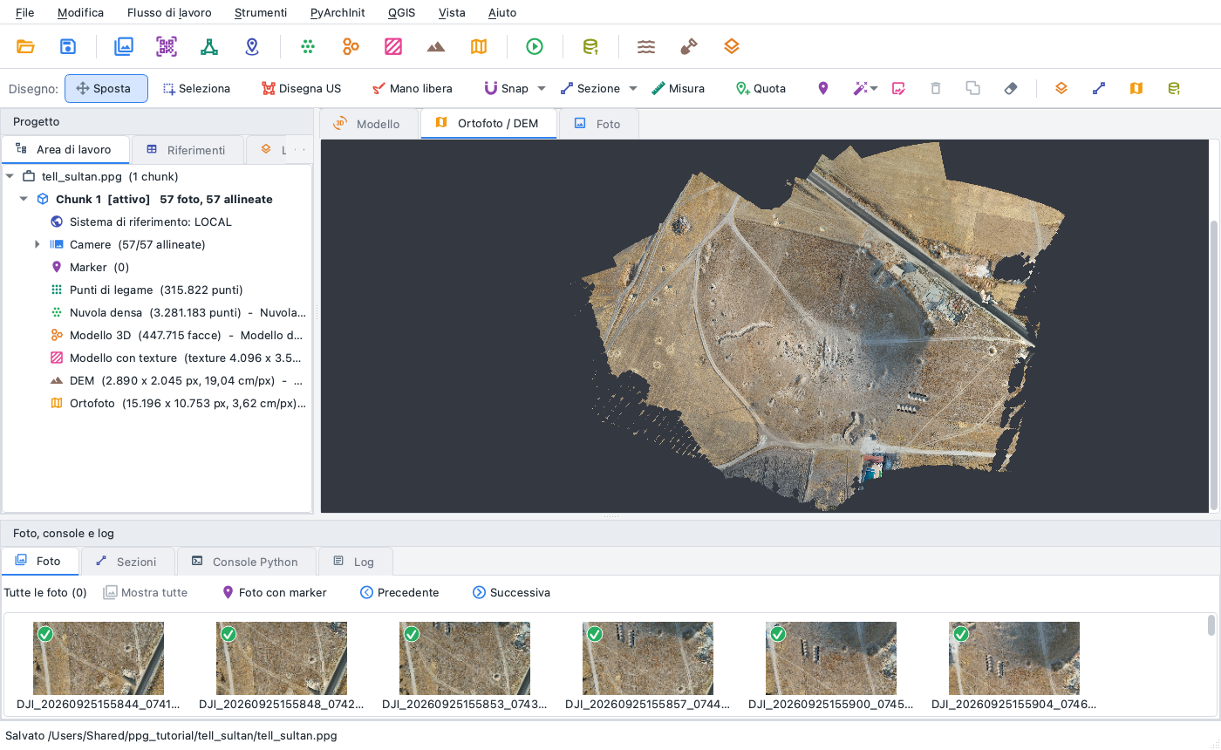Activate the Sposta move tool
Screen dimensions: 1221x750
106,88
